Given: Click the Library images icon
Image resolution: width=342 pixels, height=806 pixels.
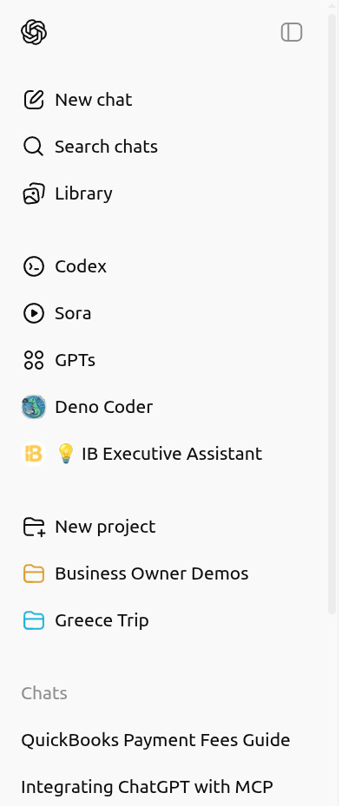Looking at the screenshot, I should point(34,193).
